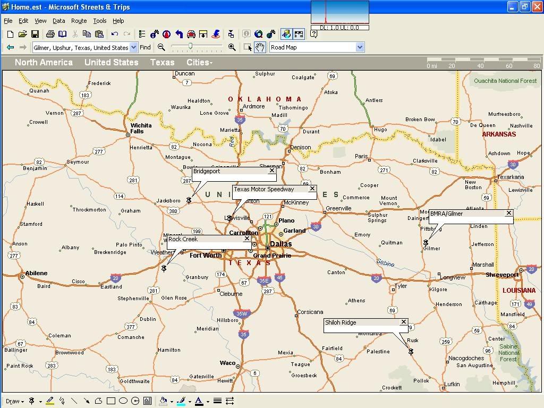Navigate to Texas in location bar
Image resolution: width=544 pixels, height=408 pixels.
(163, 63)
